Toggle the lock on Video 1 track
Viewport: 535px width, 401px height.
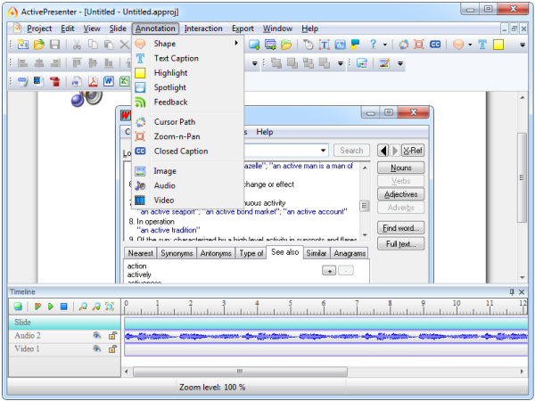tap(113, 350)
